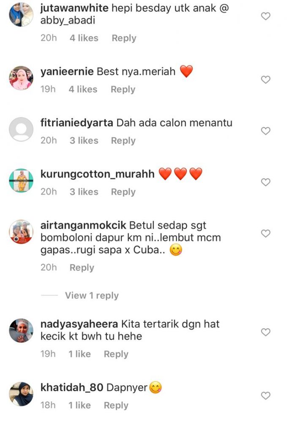This screenshot has height=423, width=287.
Task: Expand View 1 reply under airtanganmokcik
Action: coord(92,296)
